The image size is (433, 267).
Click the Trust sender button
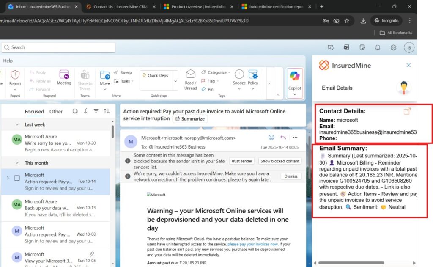pos(241,161)
